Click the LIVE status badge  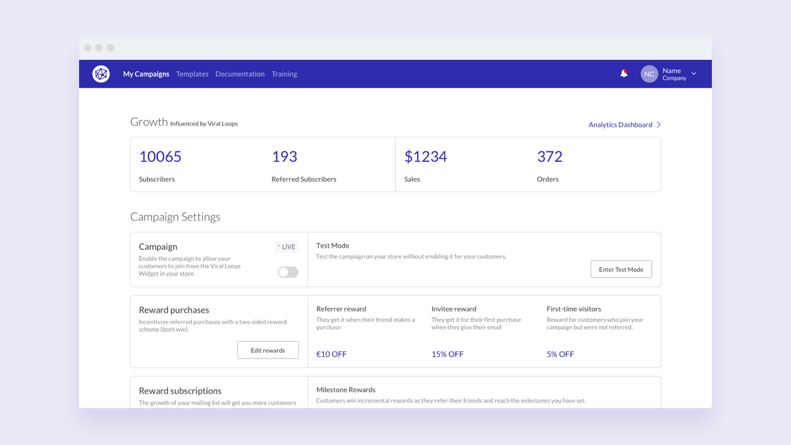286,247
